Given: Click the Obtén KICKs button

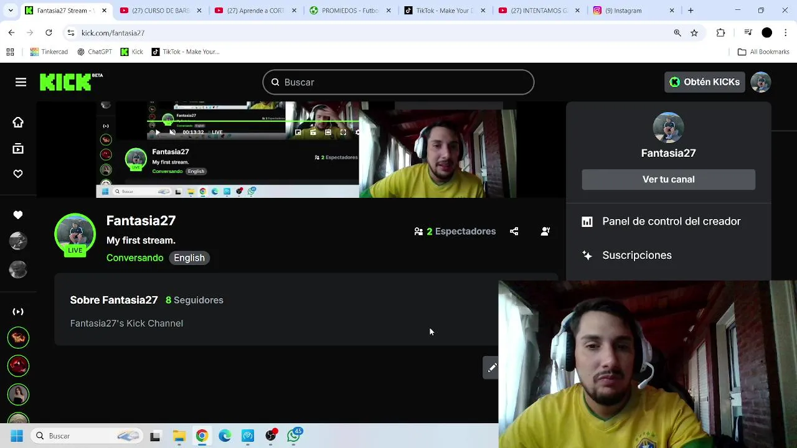Looking at the screenshot, I should (x=704, y=82).
